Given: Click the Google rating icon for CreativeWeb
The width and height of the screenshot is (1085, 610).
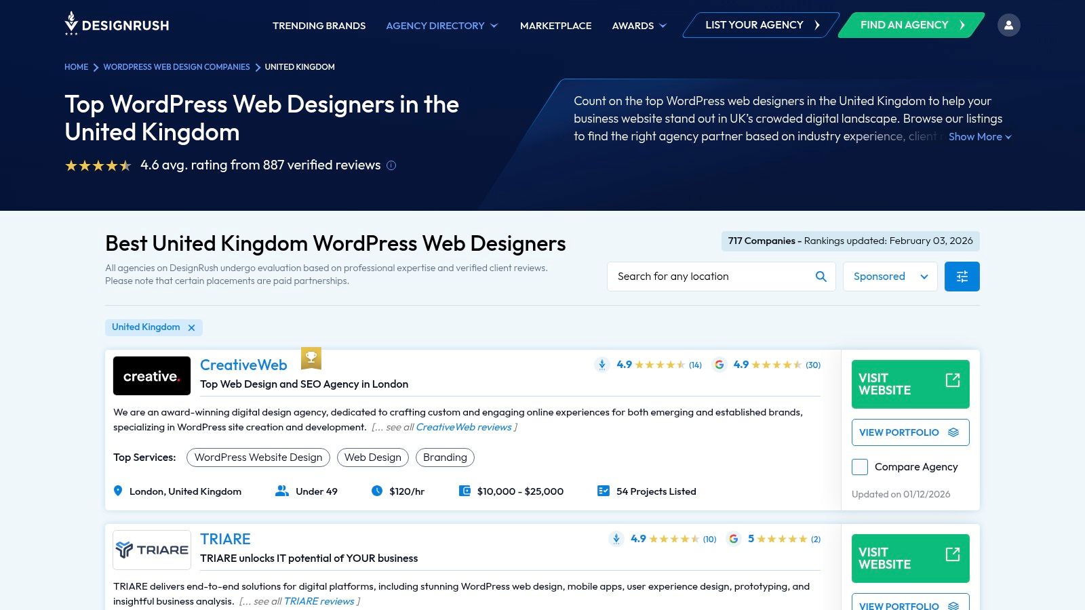Looking at the screenshot, I should tap(719, 365).
